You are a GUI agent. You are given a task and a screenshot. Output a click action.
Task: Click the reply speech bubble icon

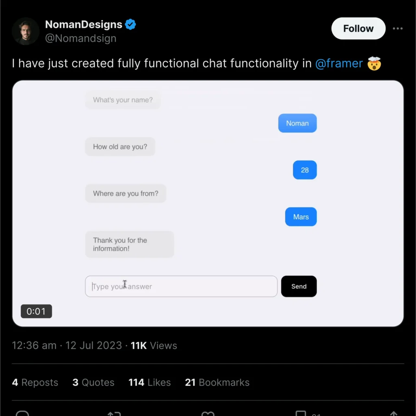tap(22, 413)
